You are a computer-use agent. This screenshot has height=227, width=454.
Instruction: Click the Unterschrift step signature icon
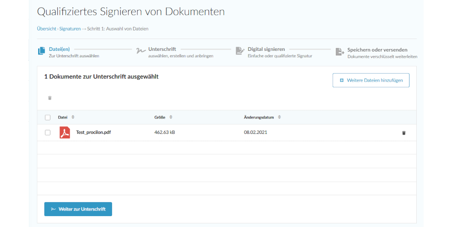(141, 51)
